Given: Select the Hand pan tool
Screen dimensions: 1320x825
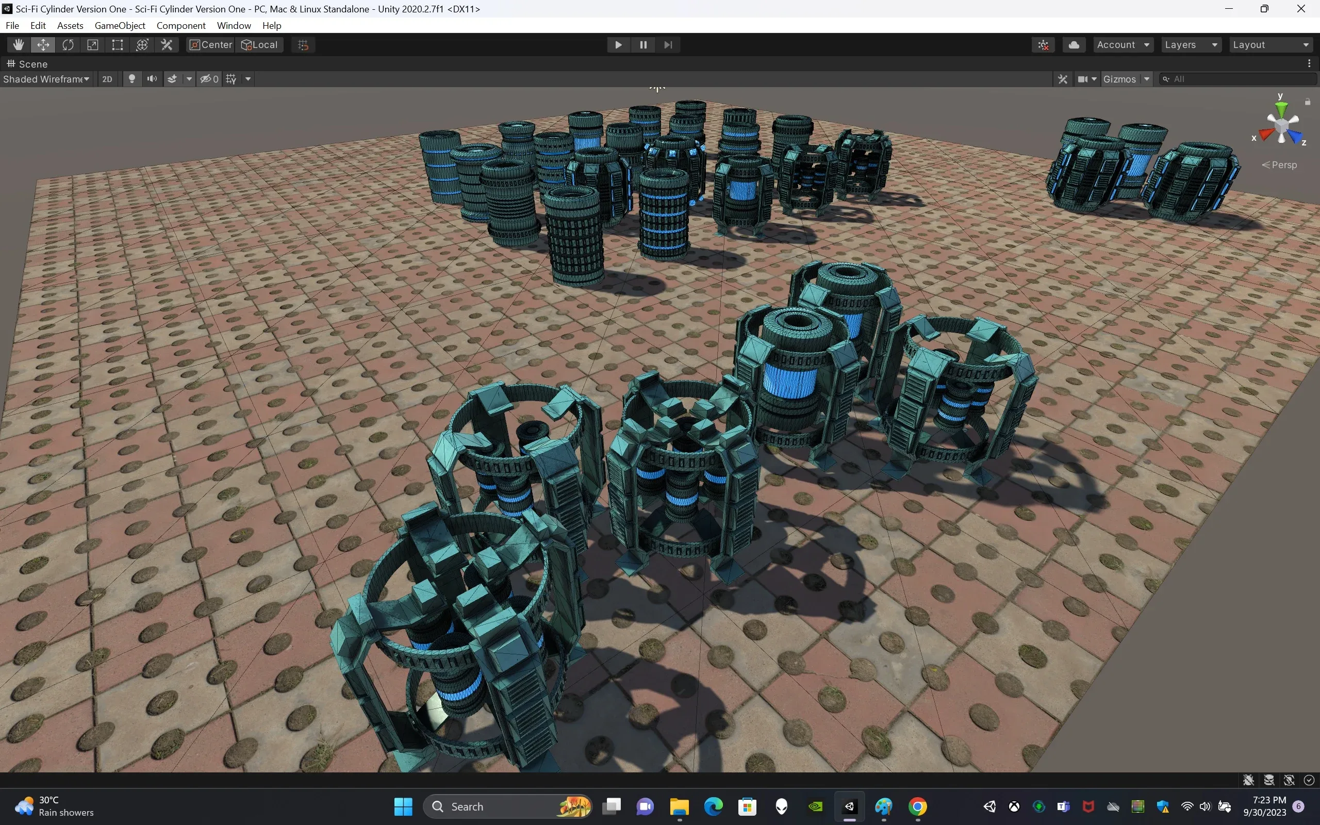Looking at the screenshot, I should (18, 45).
